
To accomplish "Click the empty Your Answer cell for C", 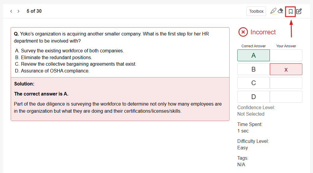I will point(286,83).
